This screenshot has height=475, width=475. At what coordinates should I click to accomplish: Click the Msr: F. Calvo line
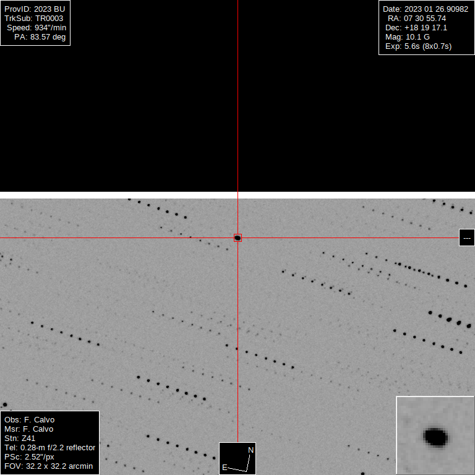point(29,429)
